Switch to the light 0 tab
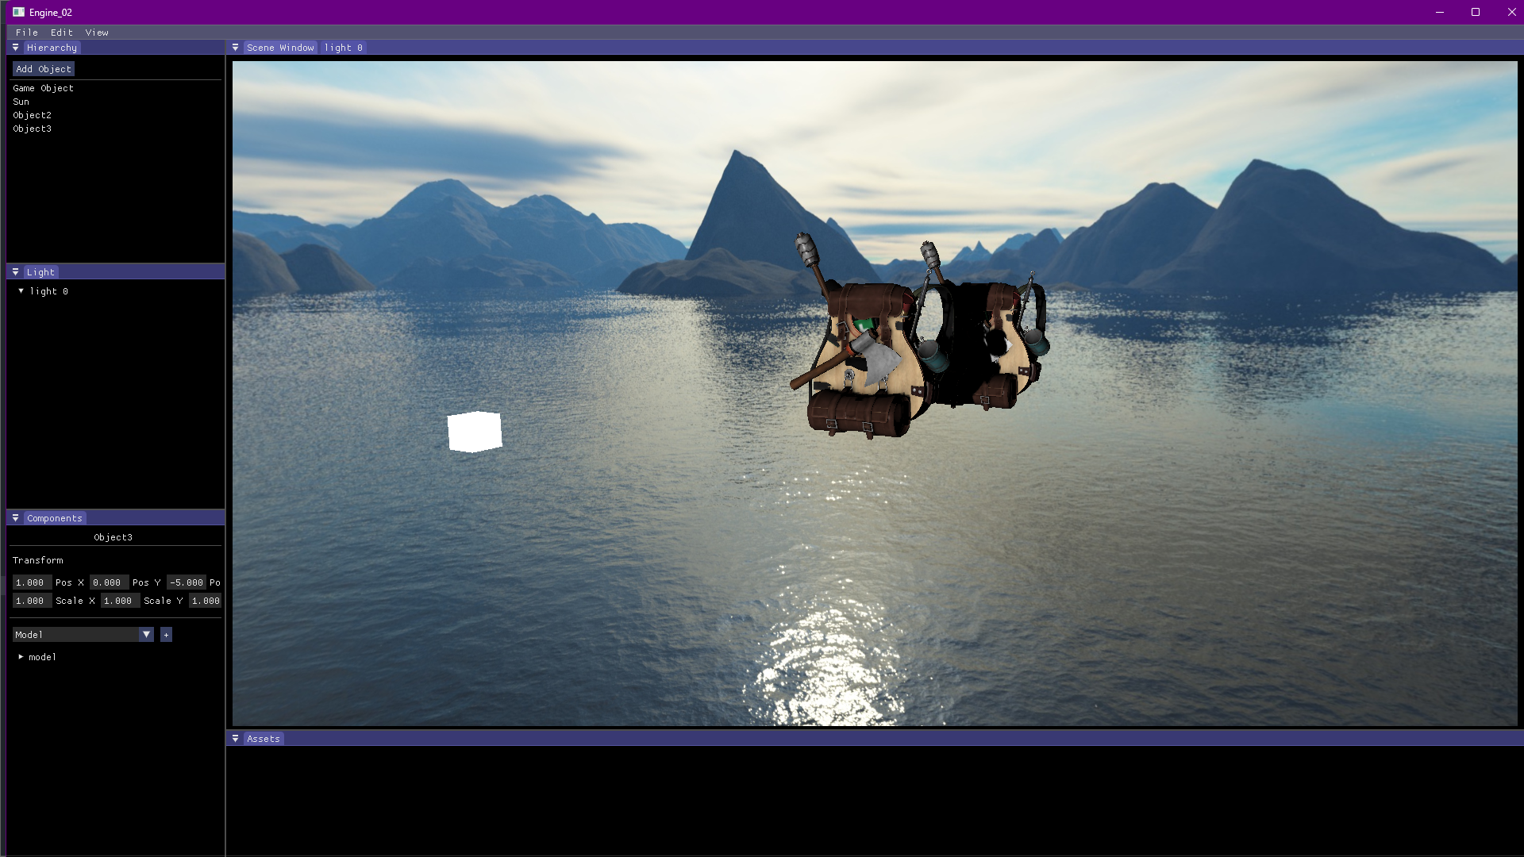The height and width of the screenshot is (857, 1524). pos(343,48)
